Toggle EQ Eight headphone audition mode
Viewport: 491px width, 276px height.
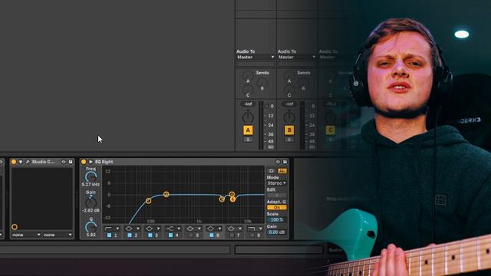point(272,171)
